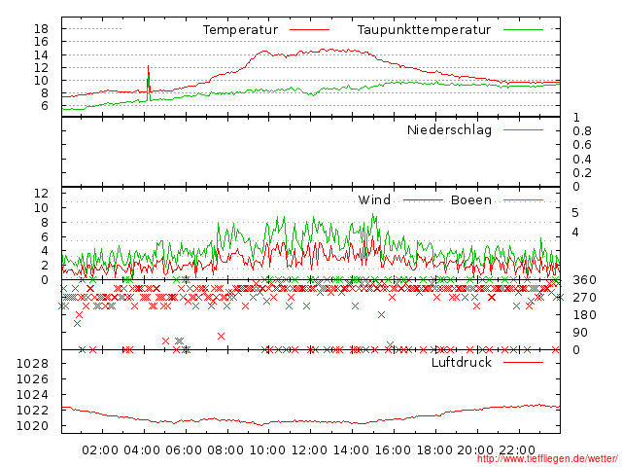
Task: Click the 0.4 precipitation axis label
Action: pyautogui.click(x=582, y=160)
